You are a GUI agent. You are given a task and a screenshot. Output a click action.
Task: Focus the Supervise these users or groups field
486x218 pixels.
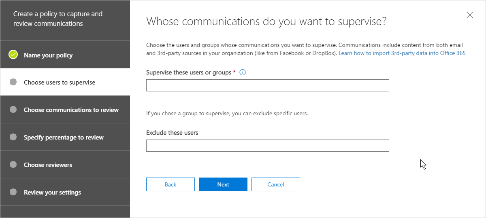(268, 85)
